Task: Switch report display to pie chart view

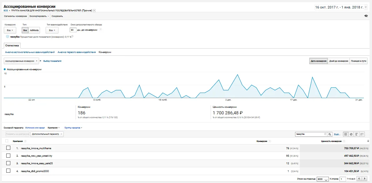Action: tap(351, 134)
